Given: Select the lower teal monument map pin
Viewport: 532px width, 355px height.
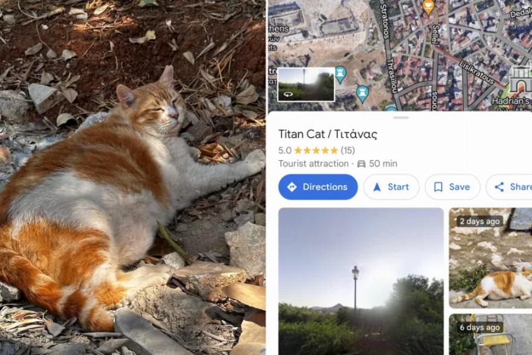Looking at the screenshot, I should [362, 94].
